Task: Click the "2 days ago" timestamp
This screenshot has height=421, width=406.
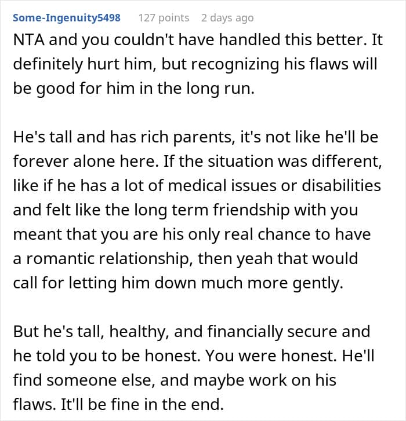Action: 227,17
